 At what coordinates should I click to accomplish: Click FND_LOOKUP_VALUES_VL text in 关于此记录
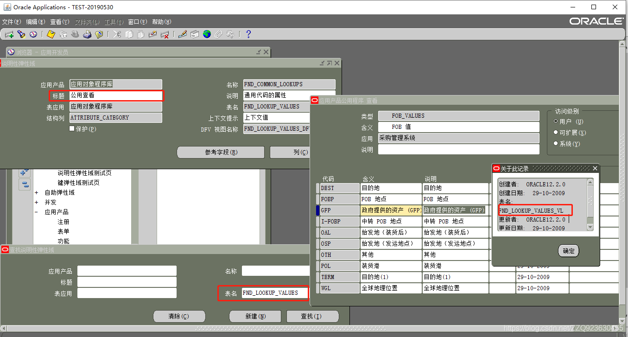tap(531, 211)
